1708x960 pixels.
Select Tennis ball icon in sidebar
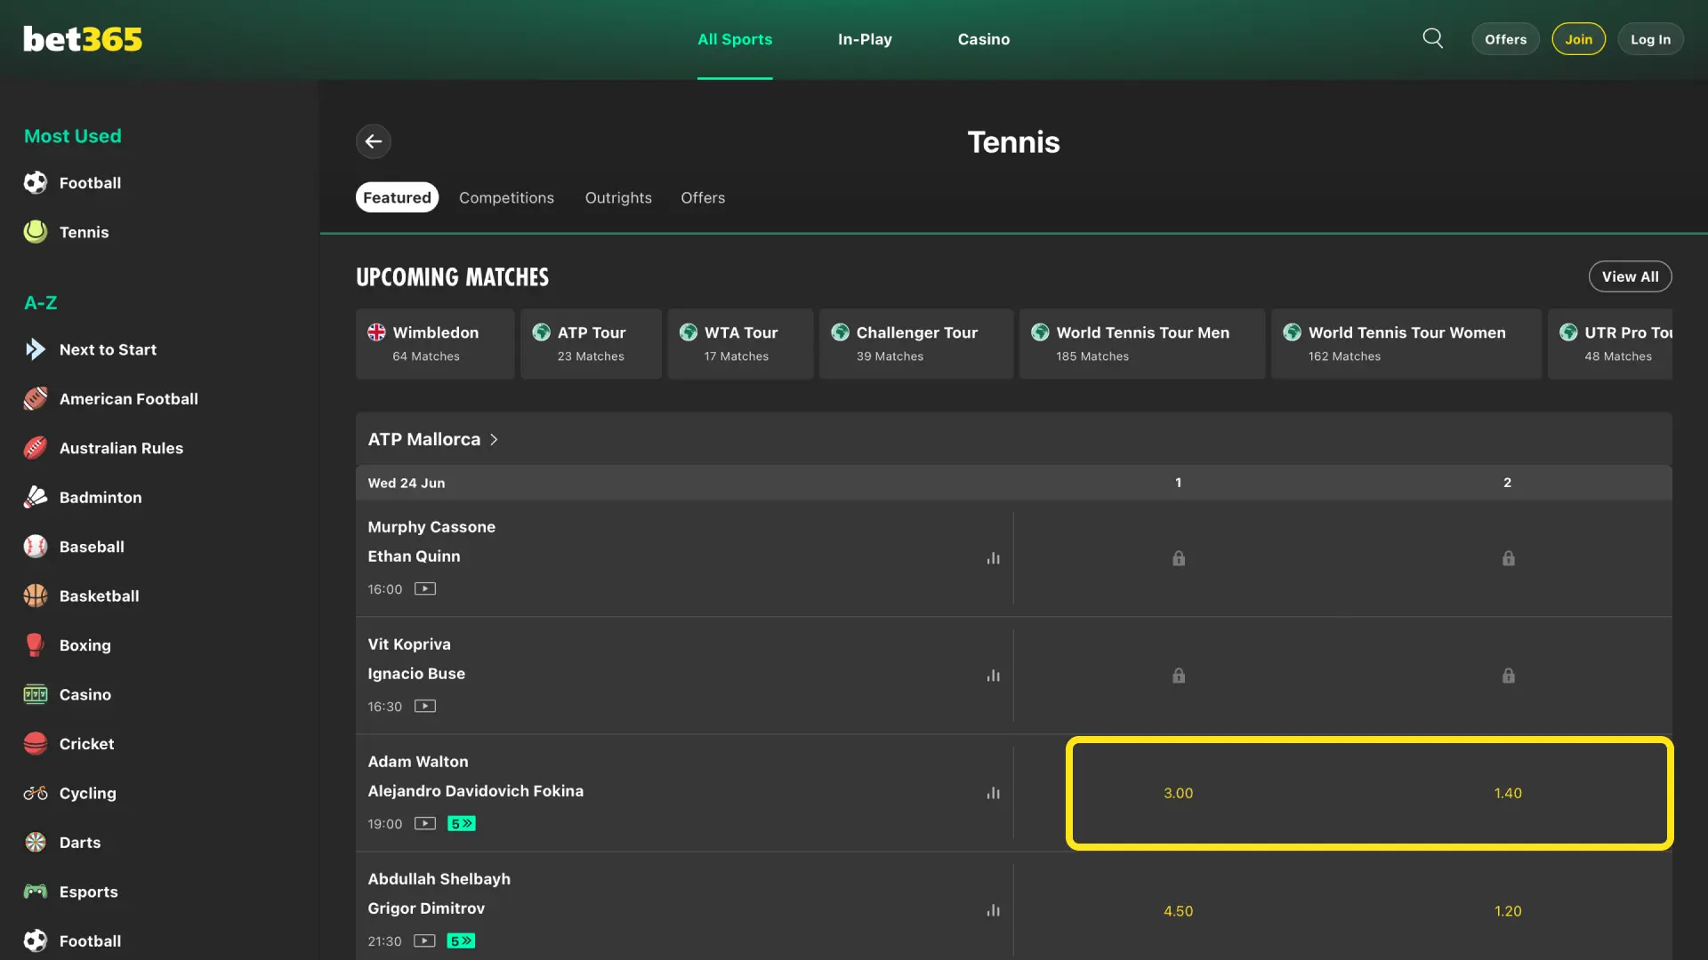coord(36,232)
